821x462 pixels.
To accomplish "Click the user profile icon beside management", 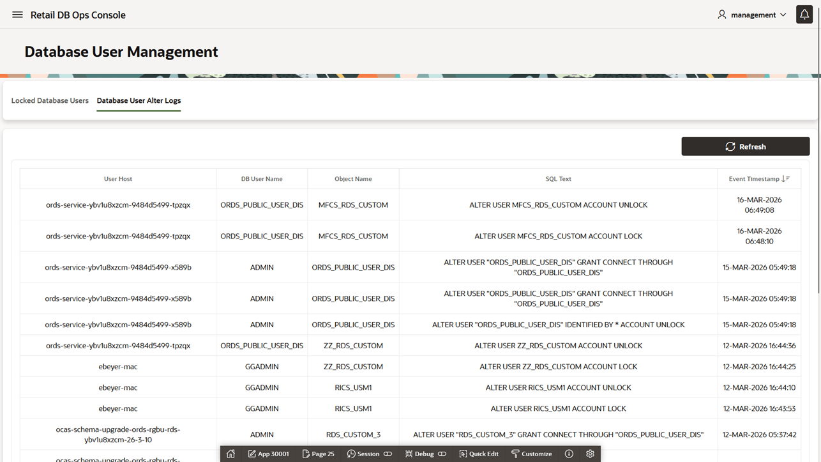I will (722, 14).
